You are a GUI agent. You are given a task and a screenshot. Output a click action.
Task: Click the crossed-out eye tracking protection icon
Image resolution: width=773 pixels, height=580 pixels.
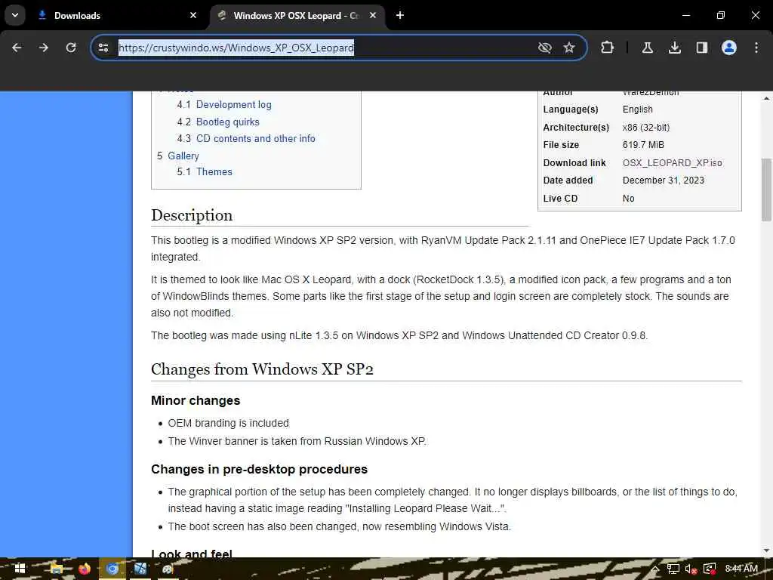click(545, 48)
